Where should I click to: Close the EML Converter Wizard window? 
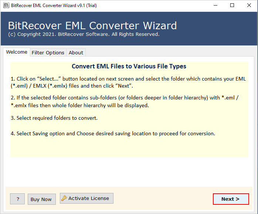coord(249,6)
